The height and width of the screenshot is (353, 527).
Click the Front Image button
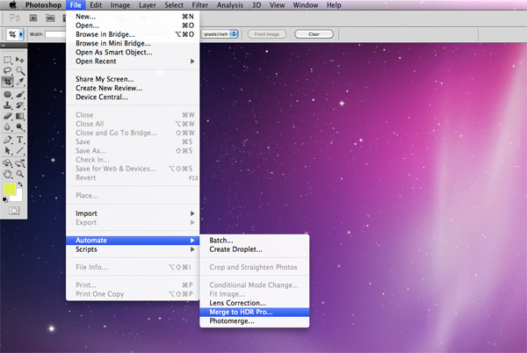[x=267, y=34]
